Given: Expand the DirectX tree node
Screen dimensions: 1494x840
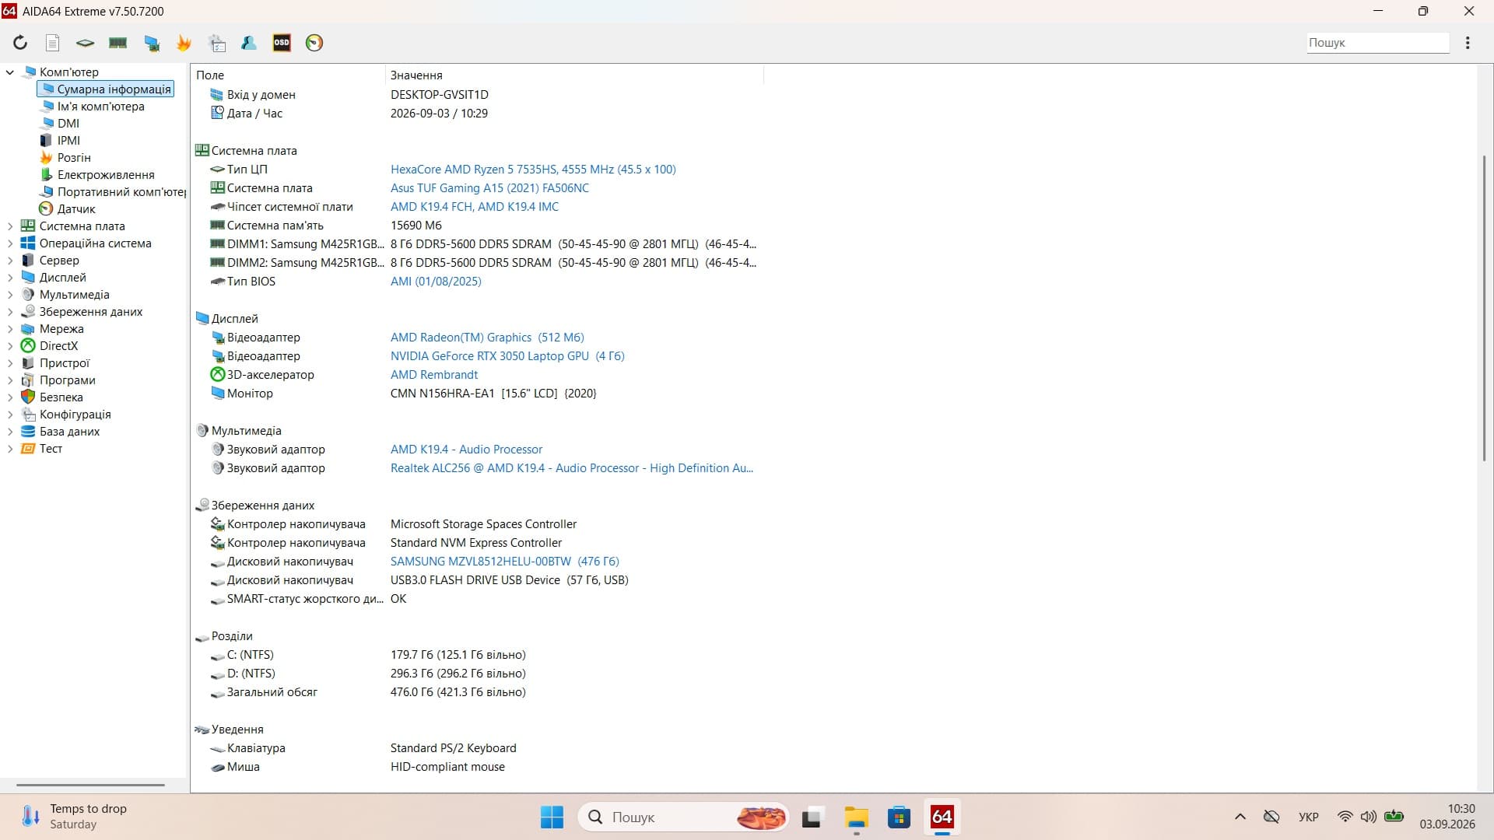Looking at the screenshot, I should [10, 346].
